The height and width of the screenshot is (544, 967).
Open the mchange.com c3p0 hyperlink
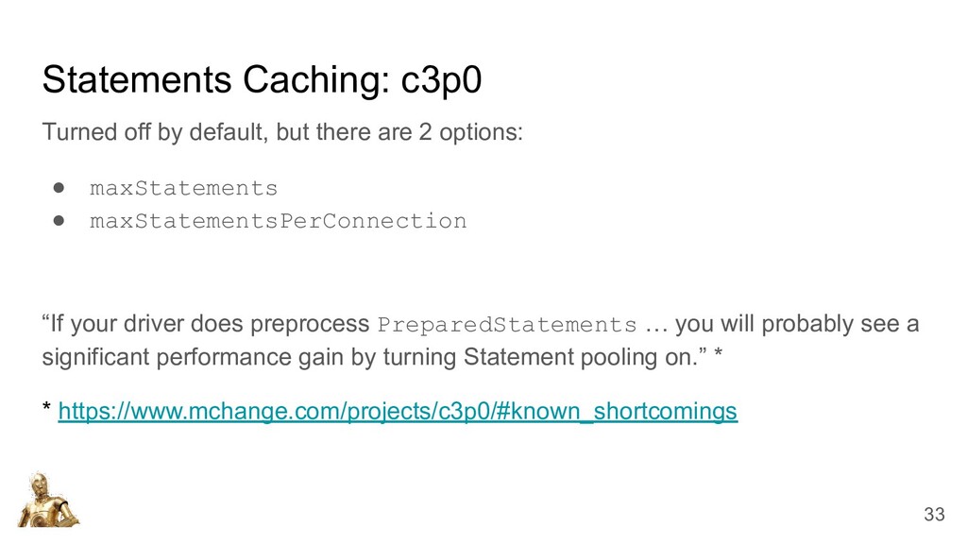[x=398, y=412]
